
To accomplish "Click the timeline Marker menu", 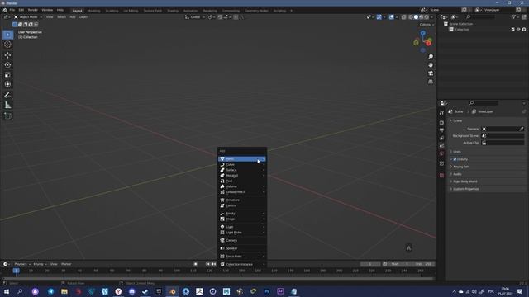I will click(66, 264).
